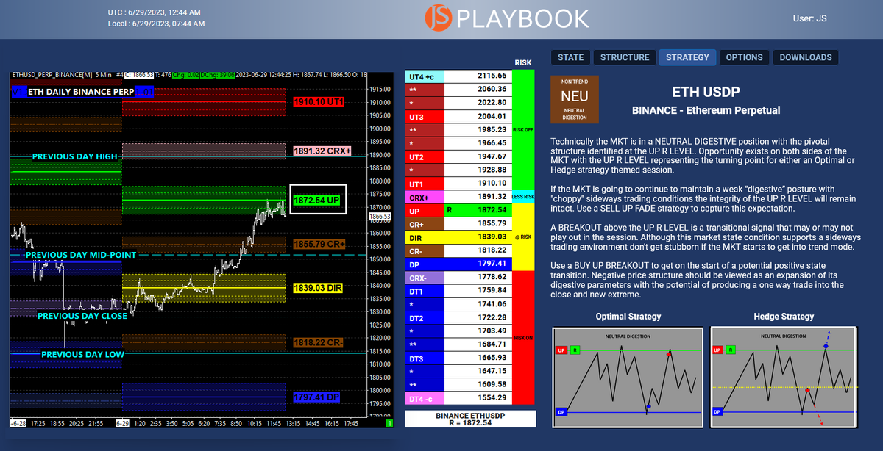Image resolution: width=883 pixels, height=451 pixels.
Task: Click the 1818.22 CR- chart label
Action: [x=319, y=342]
